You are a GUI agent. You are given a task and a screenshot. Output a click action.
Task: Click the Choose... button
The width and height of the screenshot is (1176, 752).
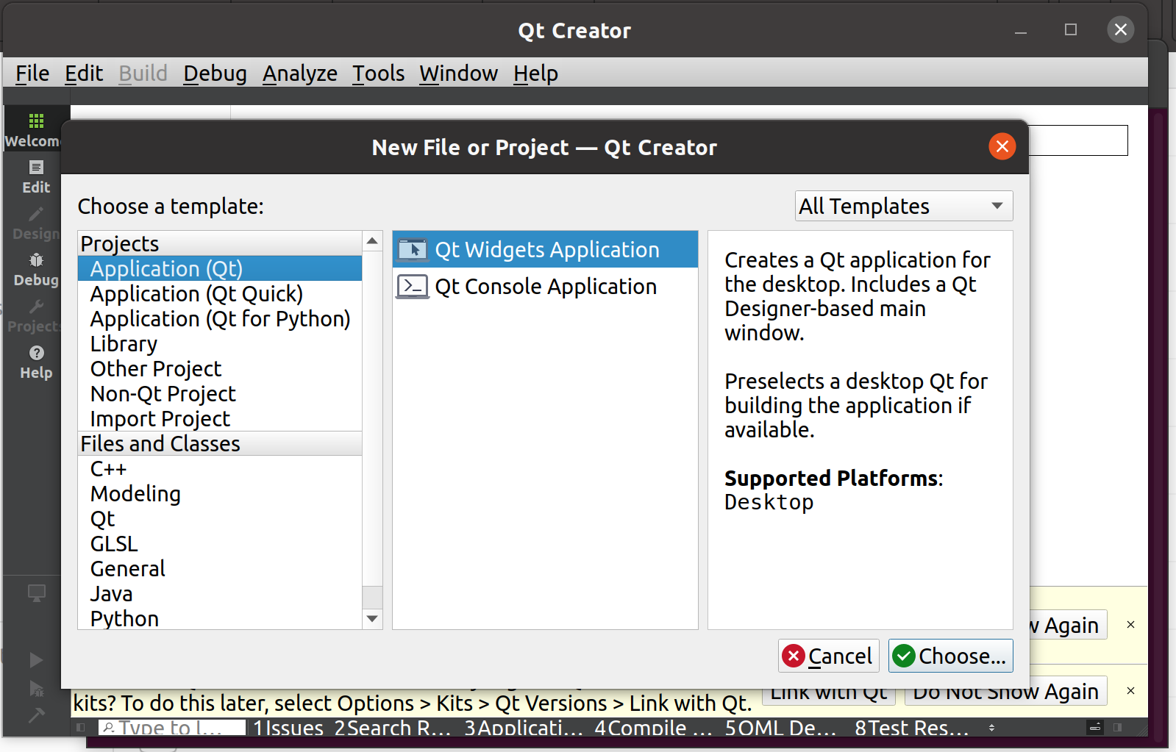[x=951, y=656]
